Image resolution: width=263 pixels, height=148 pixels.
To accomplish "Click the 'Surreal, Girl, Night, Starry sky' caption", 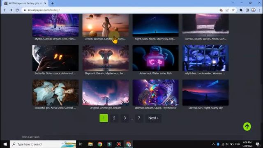I will (205, 108).
